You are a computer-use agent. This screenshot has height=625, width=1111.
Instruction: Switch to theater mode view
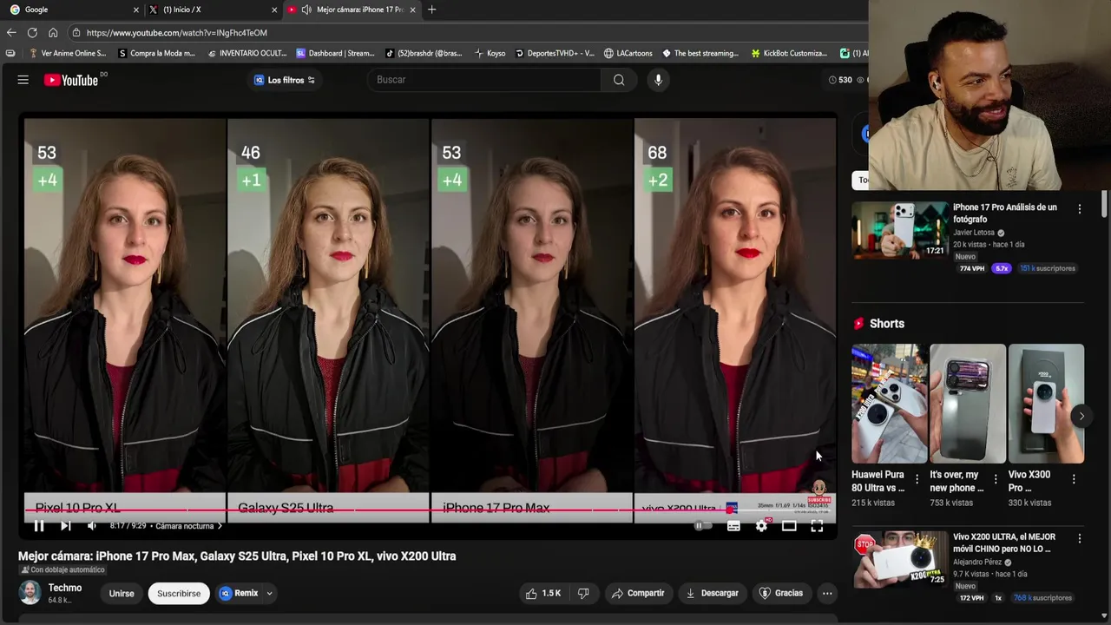pos(789,526)
